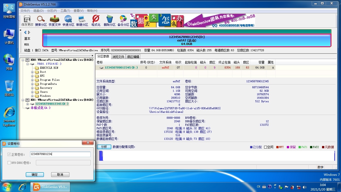Expand the ProgramData folder node
The image size is (341, 192).
(32, 84)
